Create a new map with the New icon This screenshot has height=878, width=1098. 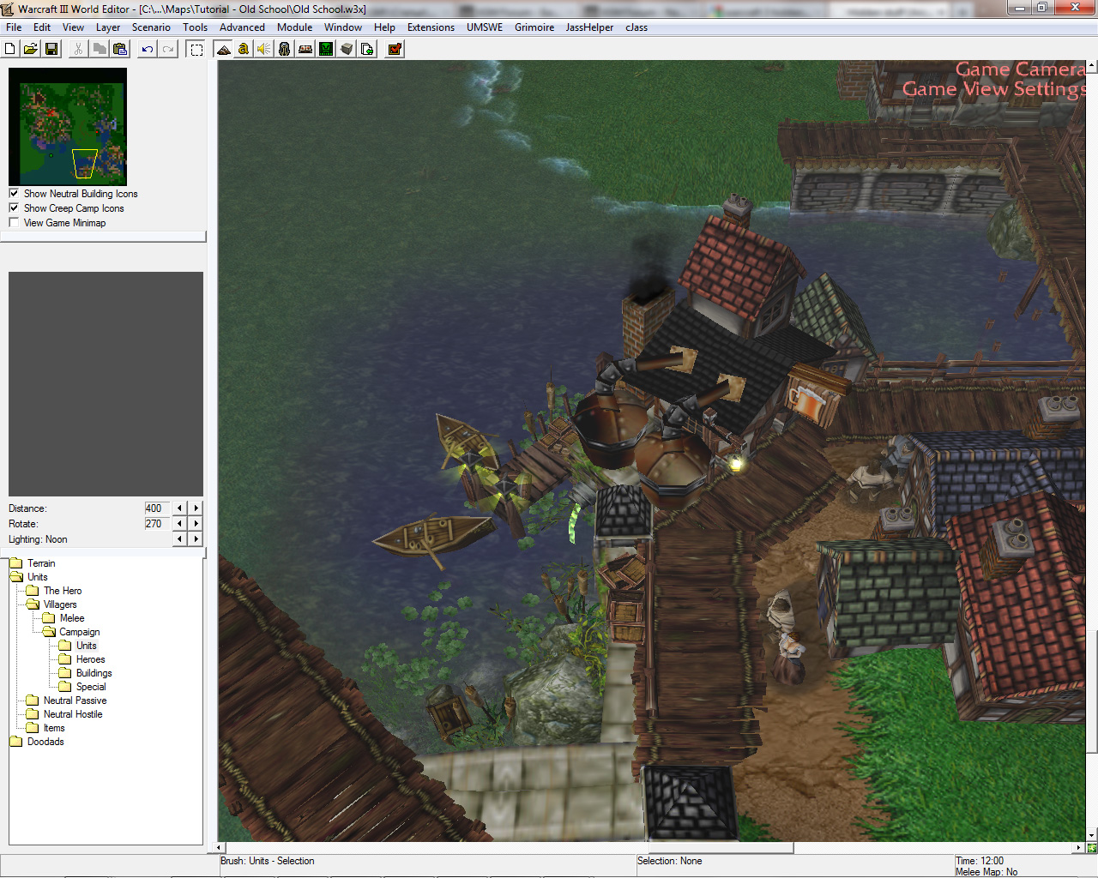(10, 49)
